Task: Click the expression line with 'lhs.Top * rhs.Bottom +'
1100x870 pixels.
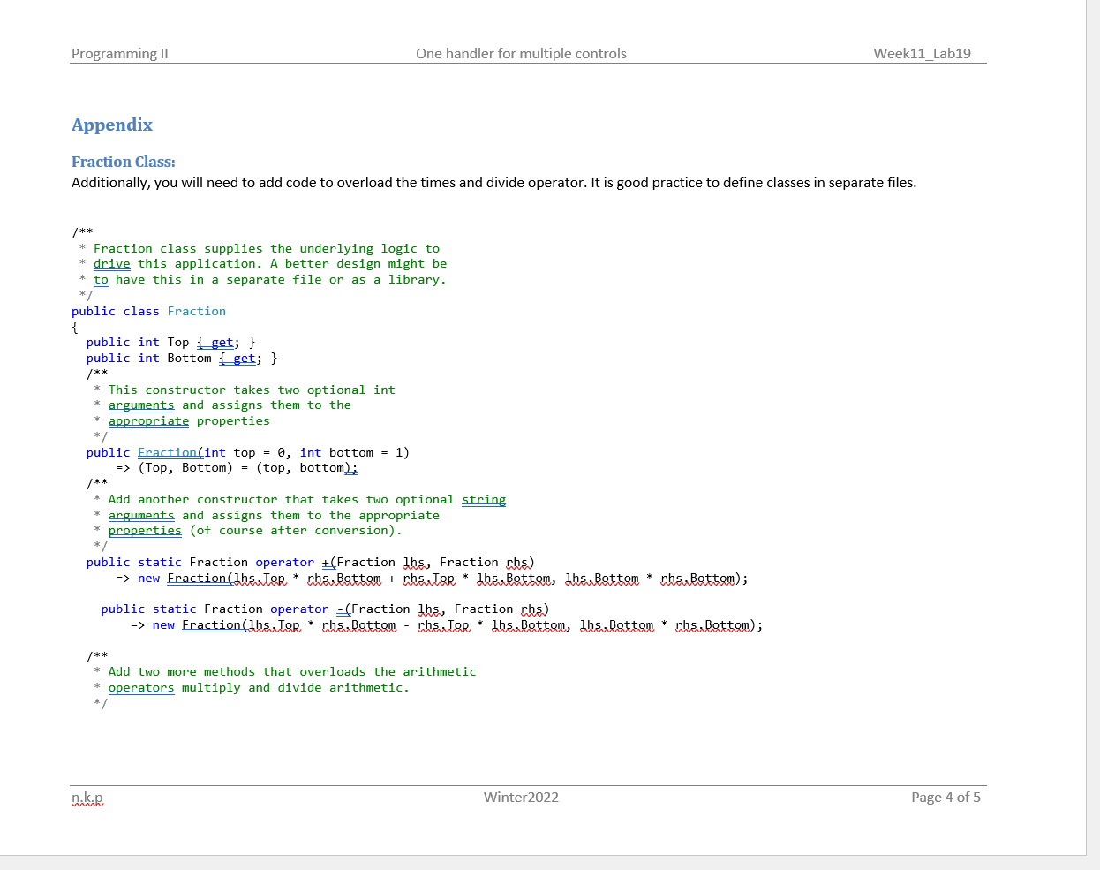Action: click(432, 579)
